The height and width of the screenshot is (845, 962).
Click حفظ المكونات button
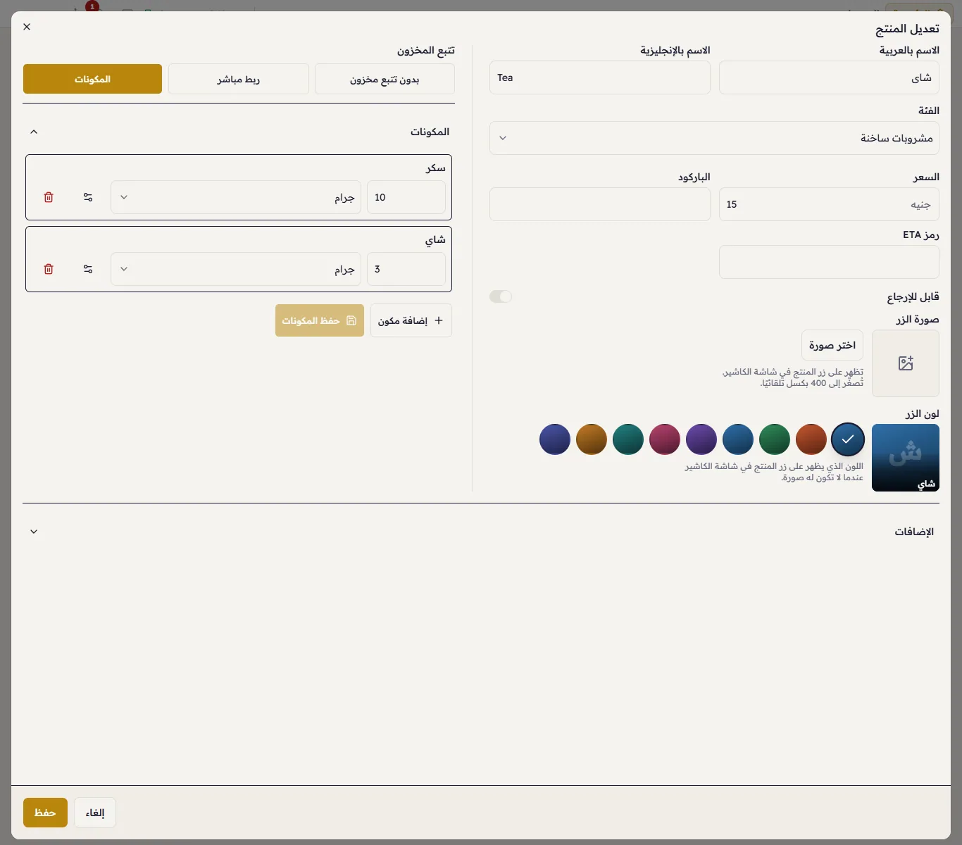coord(320,320)
